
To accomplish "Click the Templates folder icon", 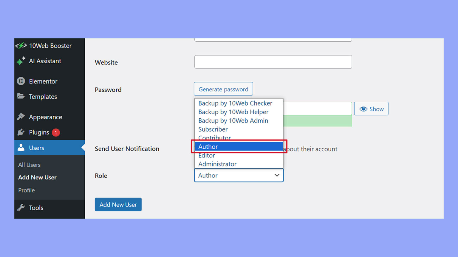I will tap(21, 96).
